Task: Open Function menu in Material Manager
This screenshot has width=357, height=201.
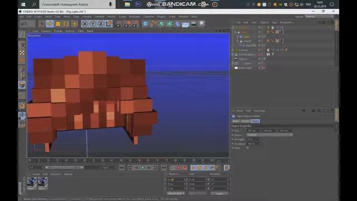Action: tap(56, 174)
